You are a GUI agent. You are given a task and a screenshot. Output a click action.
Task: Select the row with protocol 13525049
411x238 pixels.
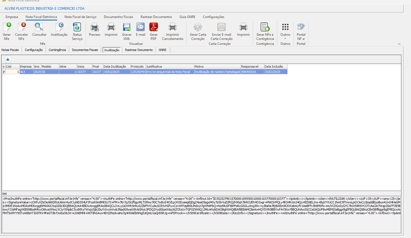click(137, 72)
